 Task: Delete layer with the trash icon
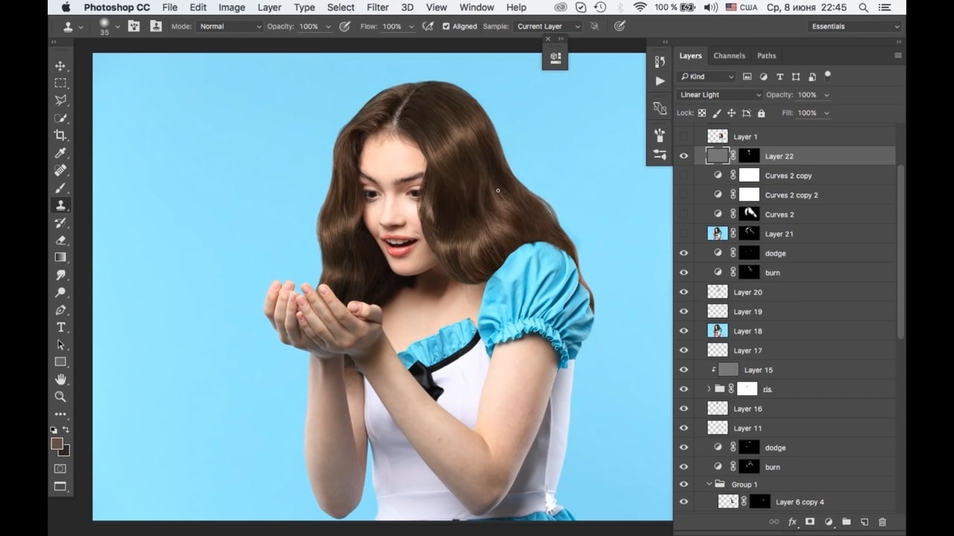tap(882, 522)
